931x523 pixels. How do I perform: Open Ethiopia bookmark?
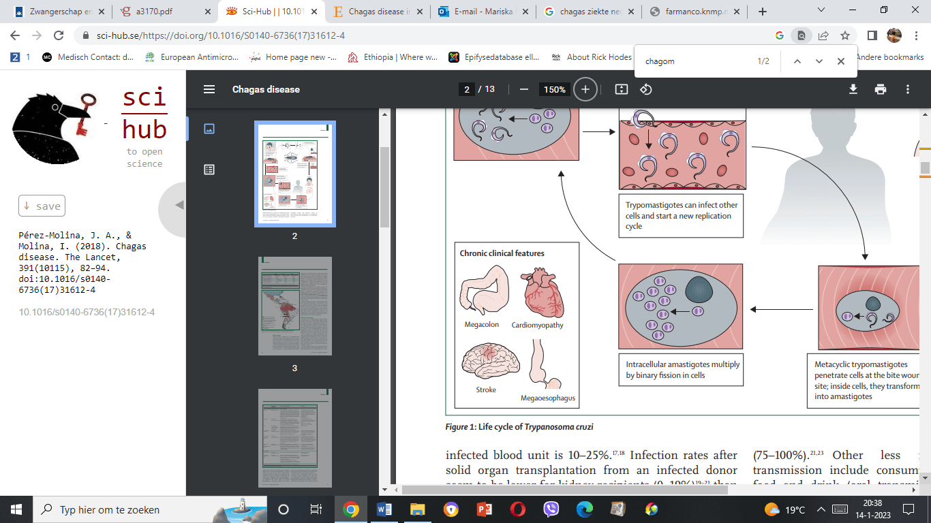[x=393, y=57]
